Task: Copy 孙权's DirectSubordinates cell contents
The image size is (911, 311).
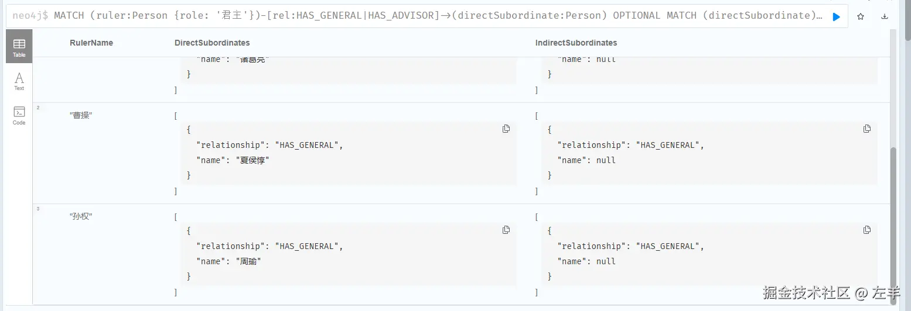Action: coord(506,230)
